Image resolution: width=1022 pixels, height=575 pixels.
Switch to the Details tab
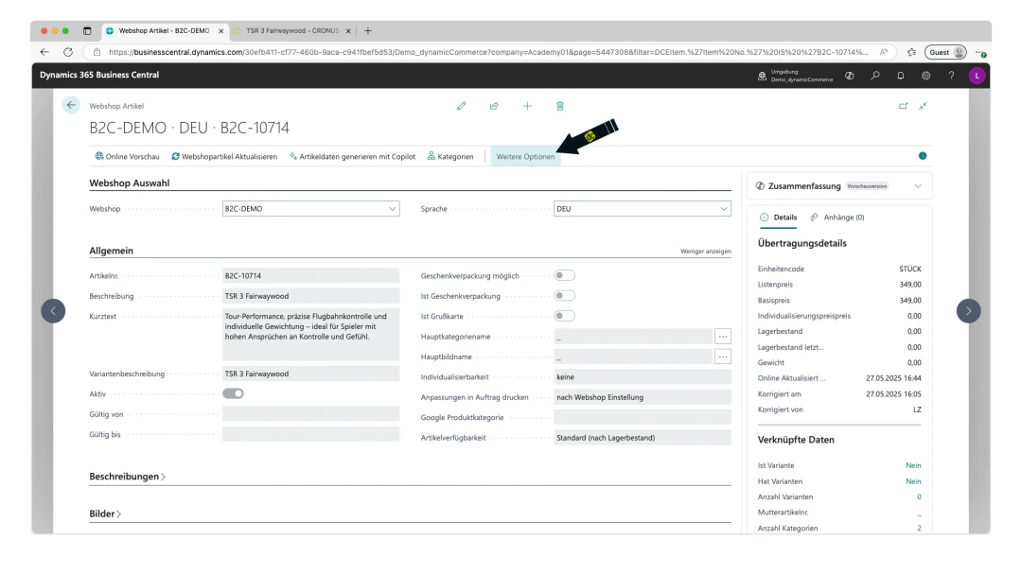[778, 218]
